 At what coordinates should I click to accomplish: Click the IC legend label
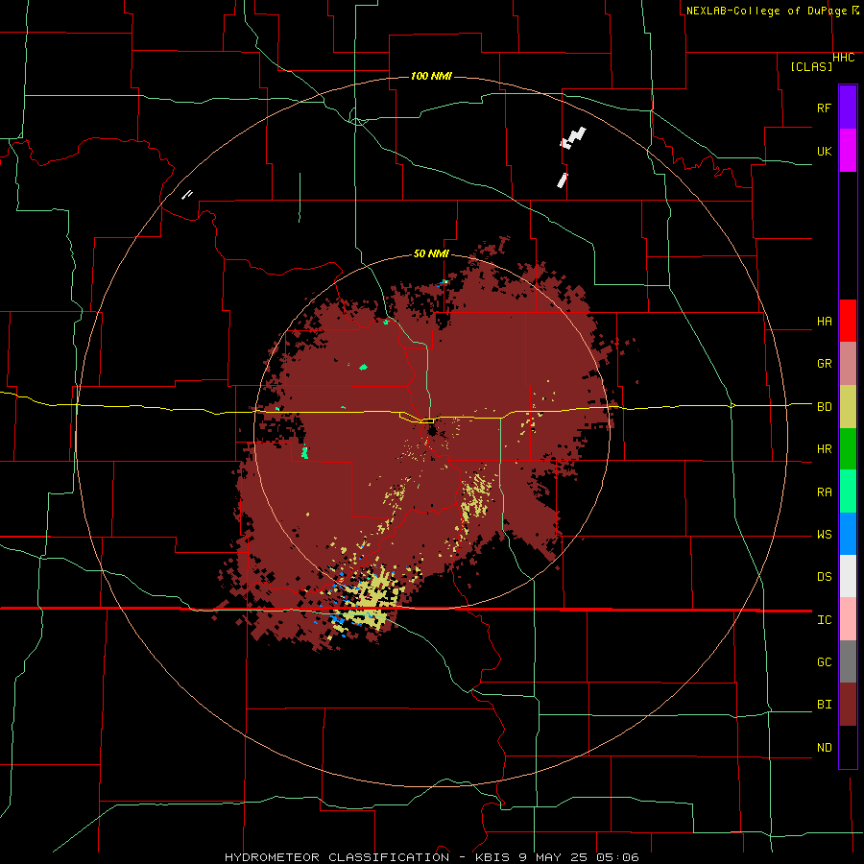(824, 620)
